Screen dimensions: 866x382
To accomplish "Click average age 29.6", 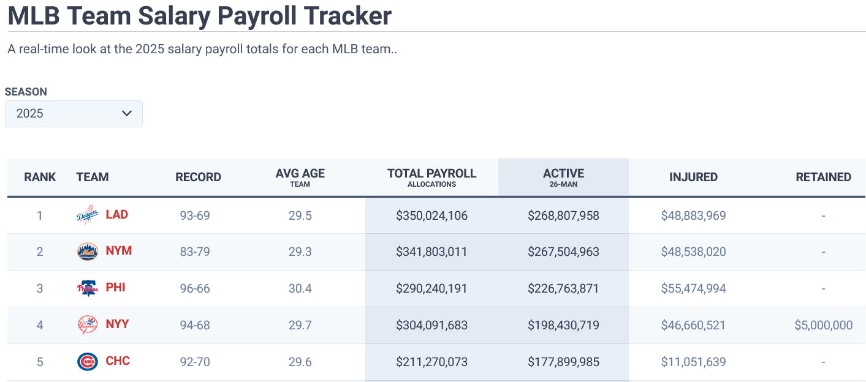I will point(300,362).
